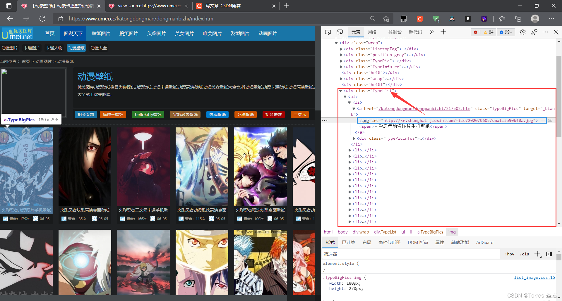Open the collections icon

tap(518, 19)
